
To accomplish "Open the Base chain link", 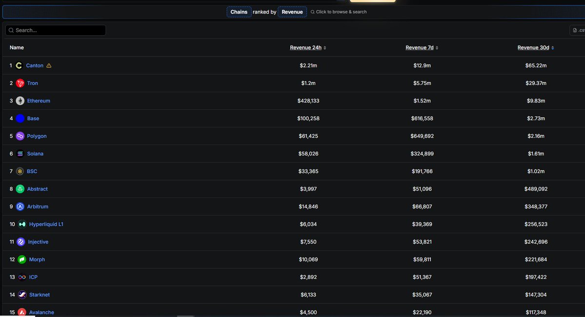I will tap(33, 118).
